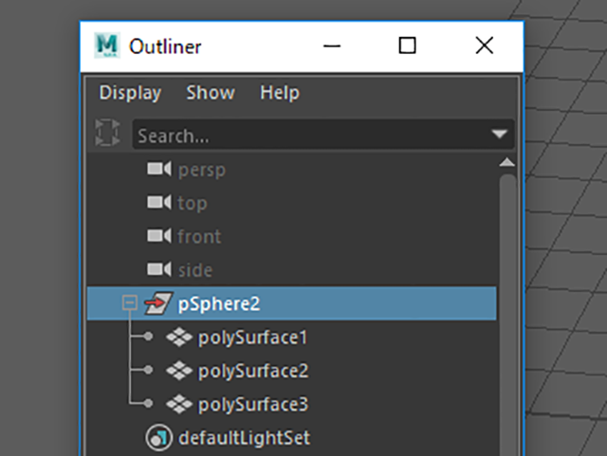This screenshot has height=456, width=607.
Task: Minimize the Outliner window
Action: point(332,46)
